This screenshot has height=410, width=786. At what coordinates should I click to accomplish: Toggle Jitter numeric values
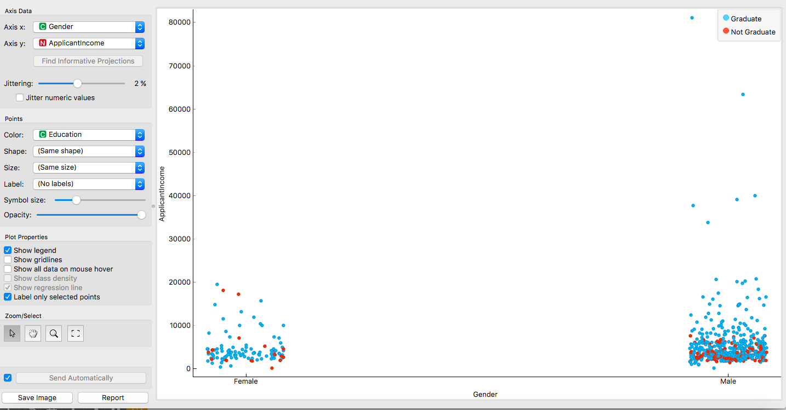pos(20,97)
